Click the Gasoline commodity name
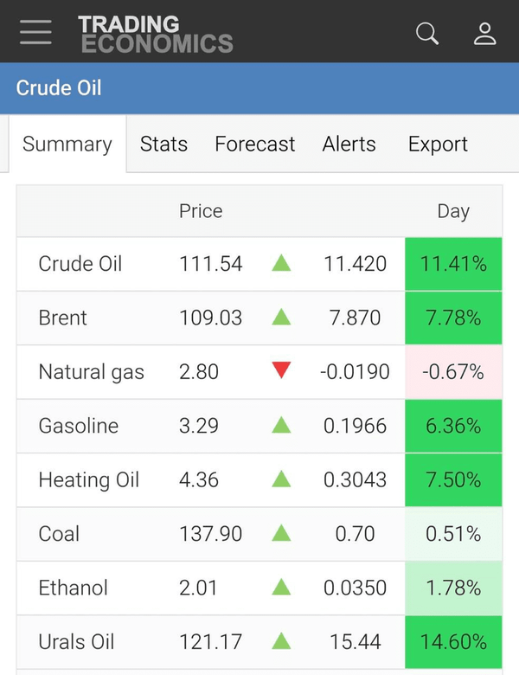The image size is (519, 675). coord(79,426)
